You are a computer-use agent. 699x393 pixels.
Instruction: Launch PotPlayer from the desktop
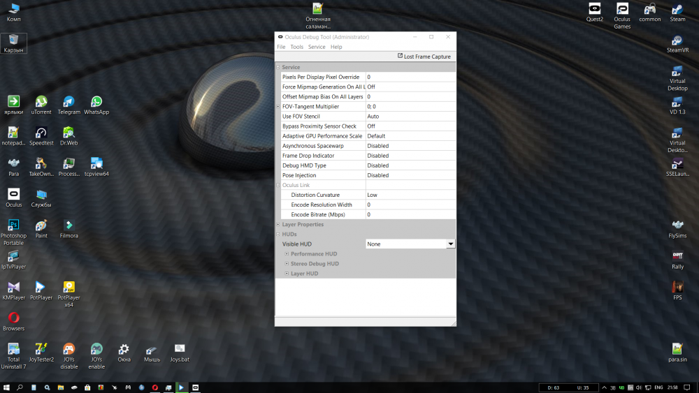(x=41, y=288)
